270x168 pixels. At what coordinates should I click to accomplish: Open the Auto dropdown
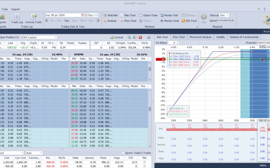(41, 153)
